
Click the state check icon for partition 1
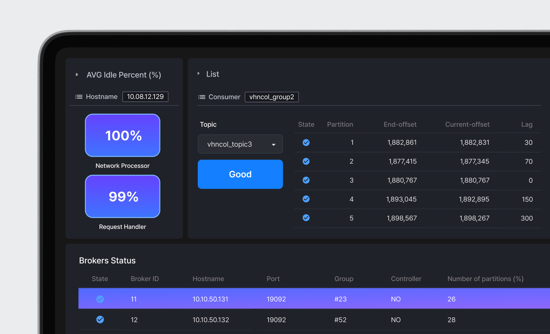306,143
